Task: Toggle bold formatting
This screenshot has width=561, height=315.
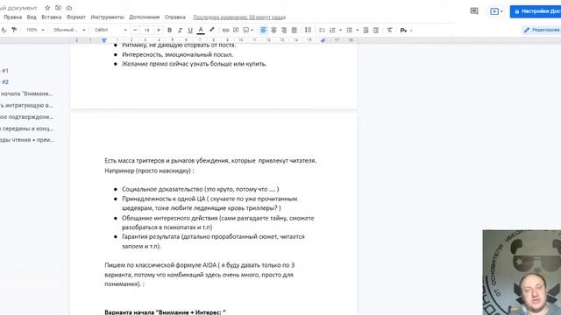Action: click(x=169, y=30)
